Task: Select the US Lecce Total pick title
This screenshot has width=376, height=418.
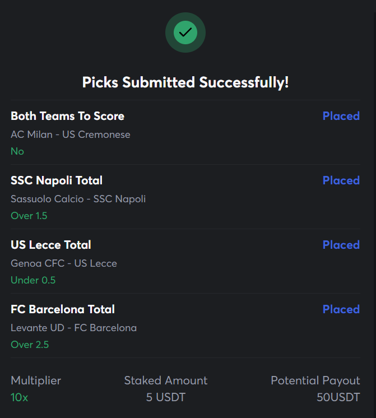Action: click(51, 245)
